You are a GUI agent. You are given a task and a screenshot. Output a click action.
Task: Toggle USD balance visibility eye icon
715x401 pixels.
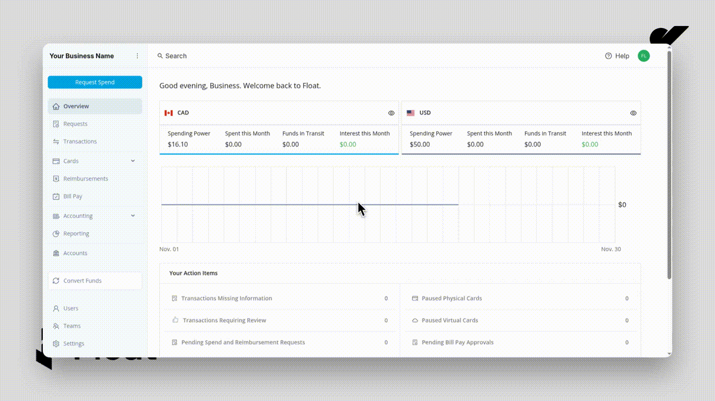(633, 113)
